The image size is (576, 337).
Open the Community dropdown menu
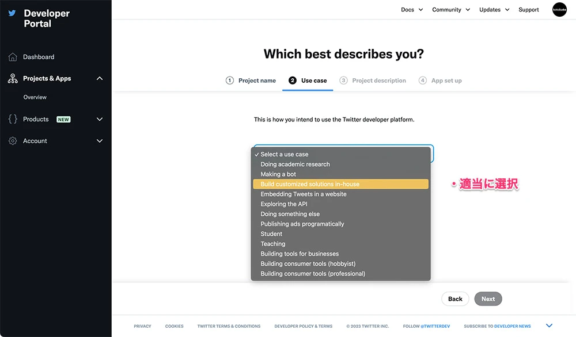(x=451, y=10)
